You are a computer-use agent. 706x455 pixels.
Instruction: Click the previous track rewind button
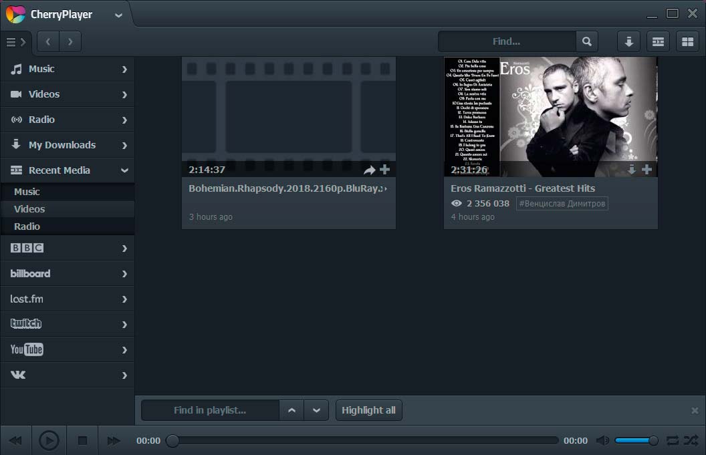(15, 440)
